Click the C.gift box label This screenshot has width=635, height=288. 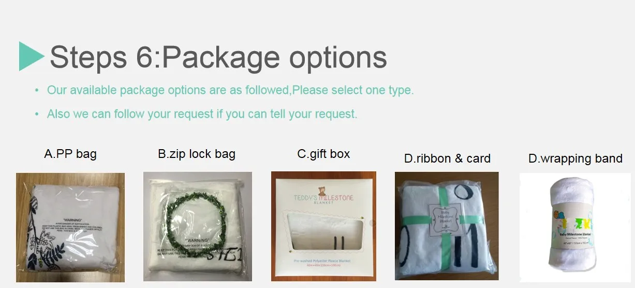point(323,154)
